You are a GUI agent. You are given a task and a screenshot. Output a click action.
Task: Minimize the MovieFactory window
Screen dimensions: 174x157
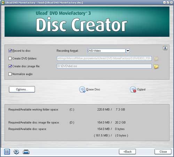(x=164, y=2)
